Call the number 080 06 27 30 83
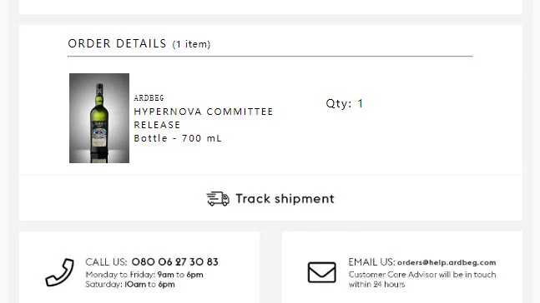 pyautogui.click(x=175, y=262)
